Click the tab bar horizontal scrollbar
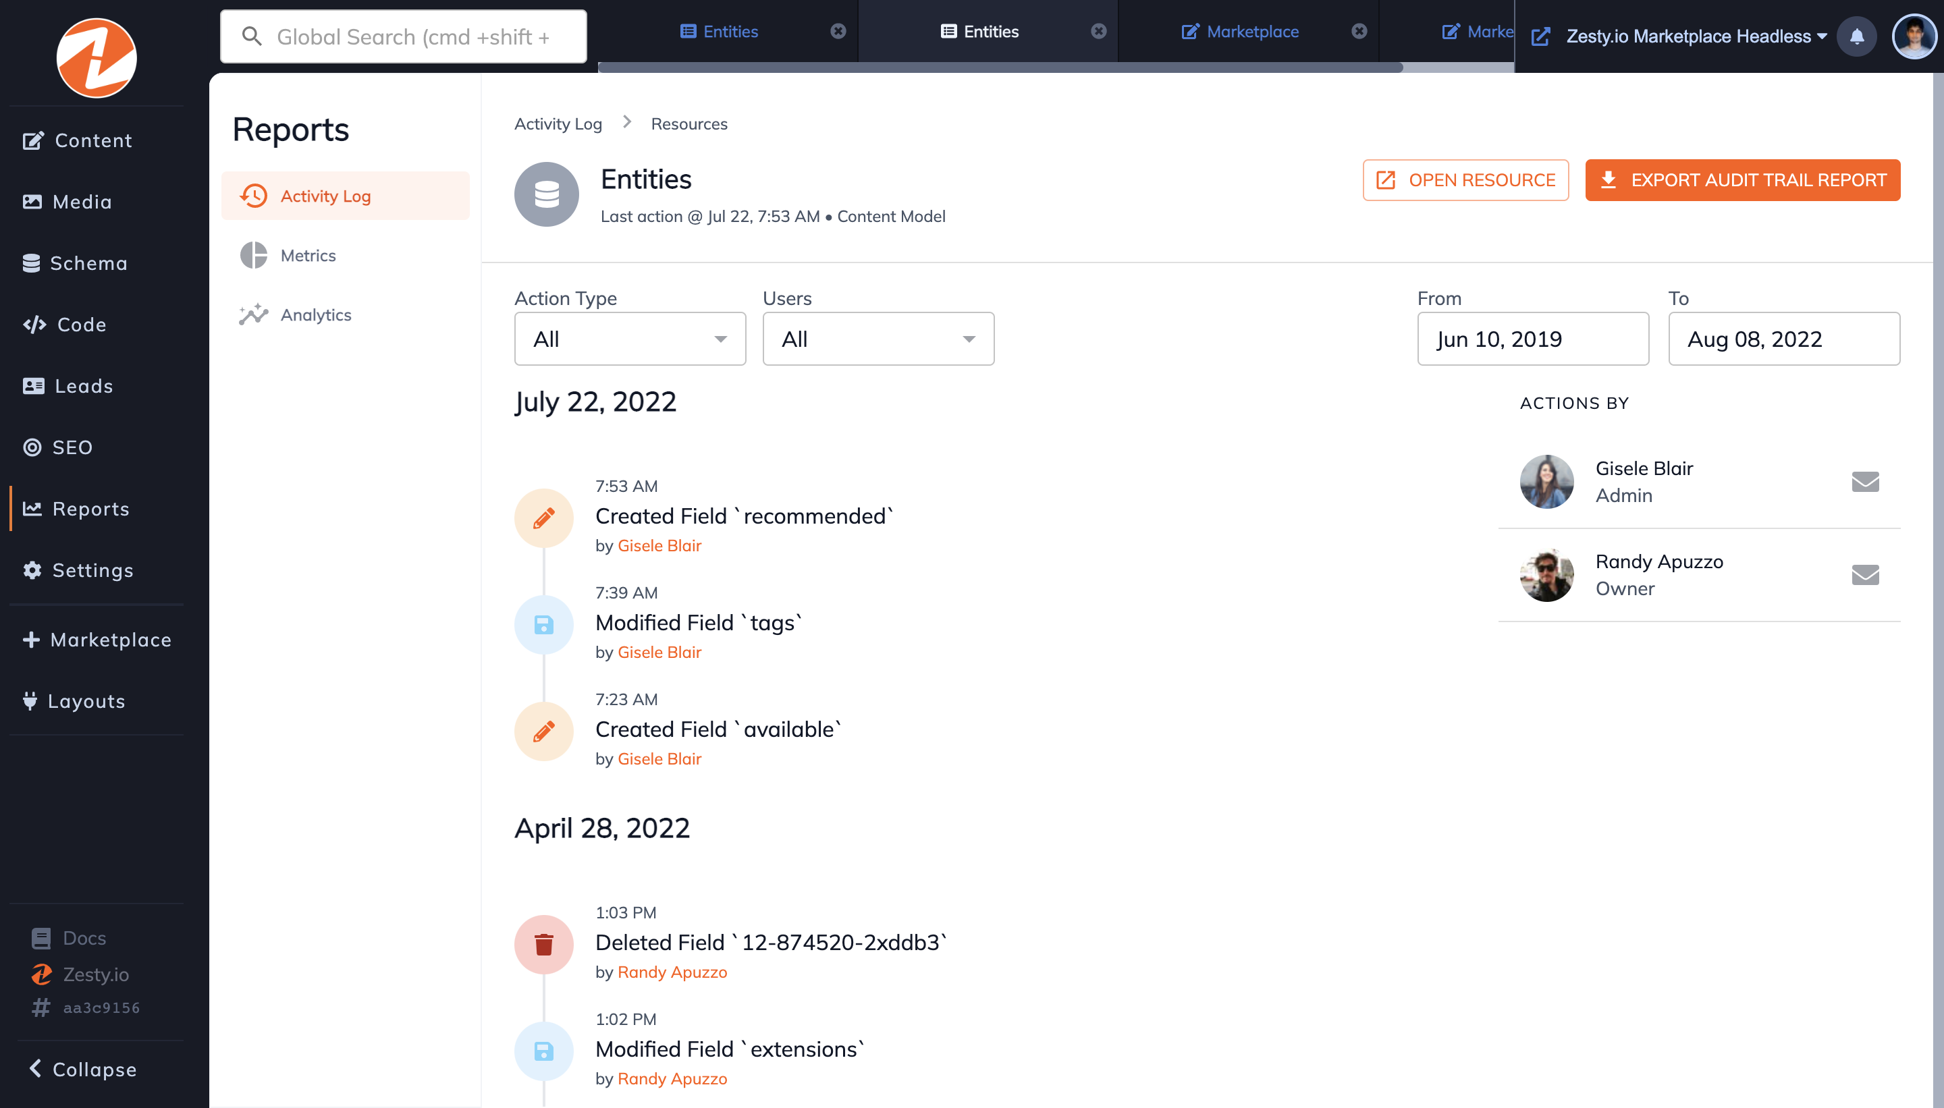The height and width of the screenshot is (1108, 1944). (x=1000, y=67)
